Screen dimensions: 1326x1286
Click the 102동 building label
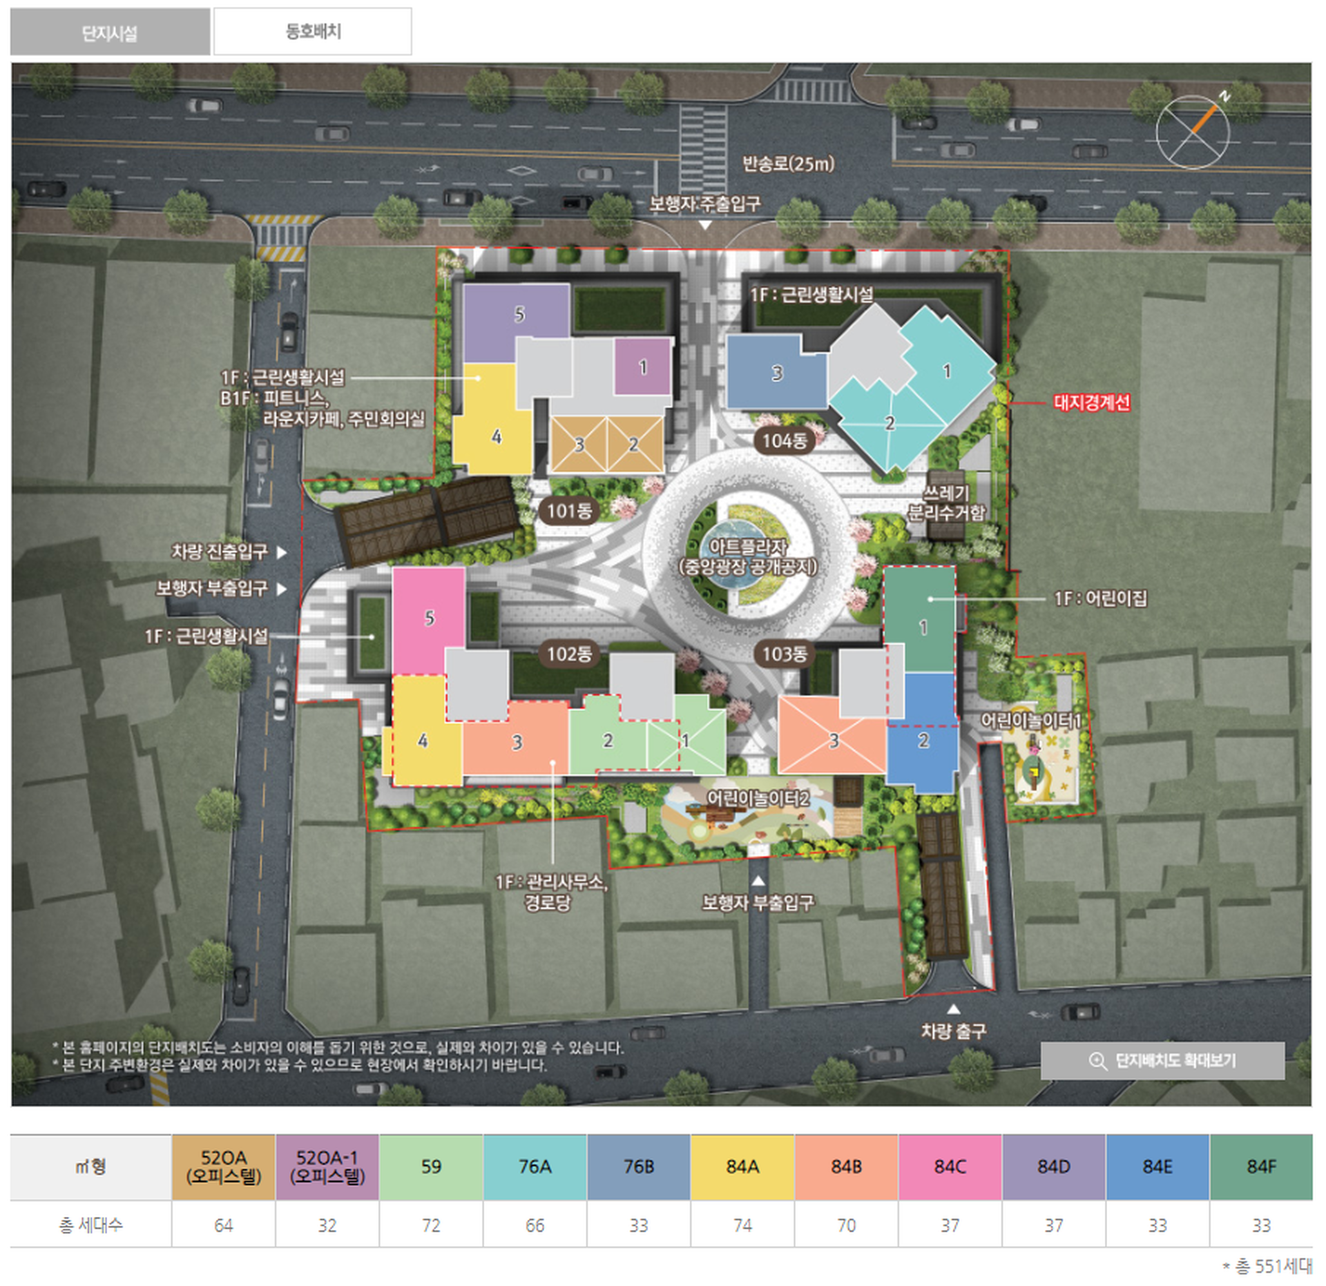click(569, 654)
